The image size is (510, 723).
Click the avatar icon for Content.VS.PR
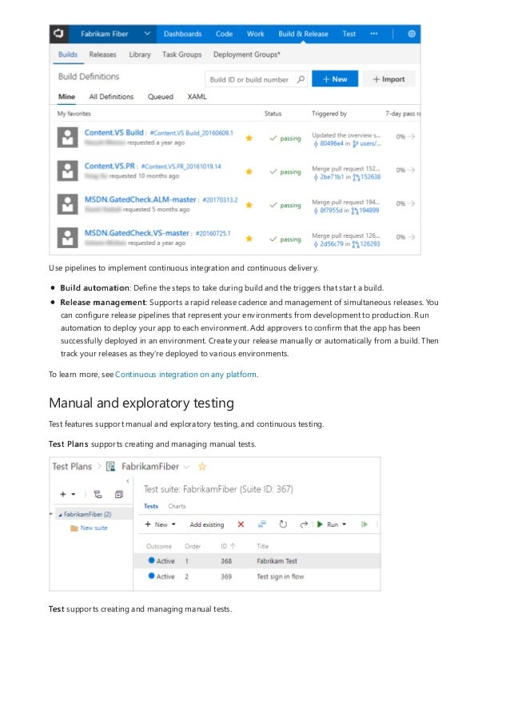pos(67,171)
